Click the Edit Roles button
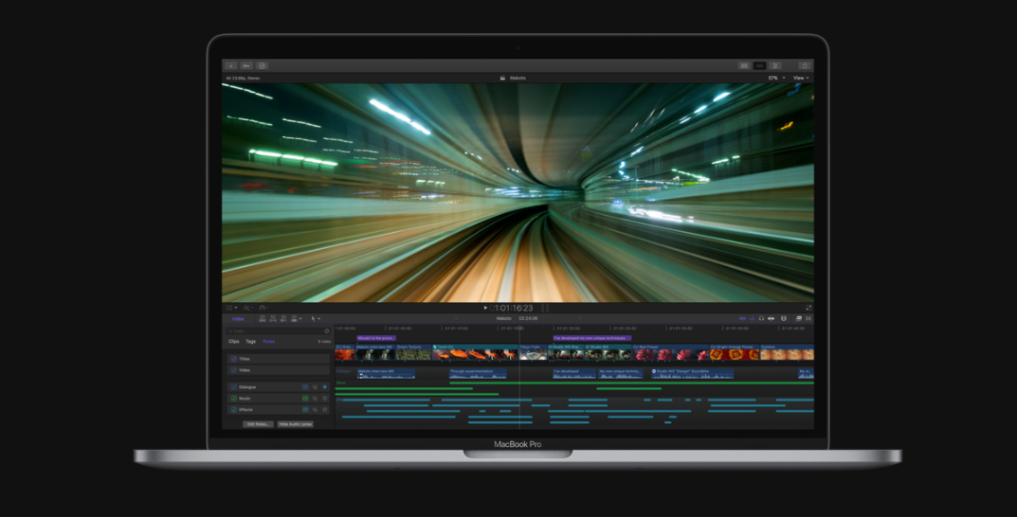Image resolution: width=1017 pixels, height=517 pixels. (258, 424)
